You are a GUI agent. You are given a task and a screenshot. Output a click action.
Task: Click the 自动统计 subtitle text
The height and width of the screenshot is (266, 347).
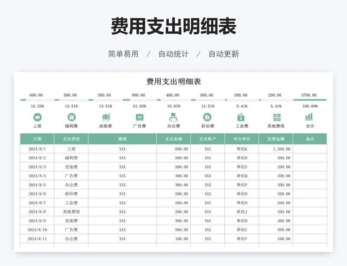pyautogui.click(x=173, y=54)
